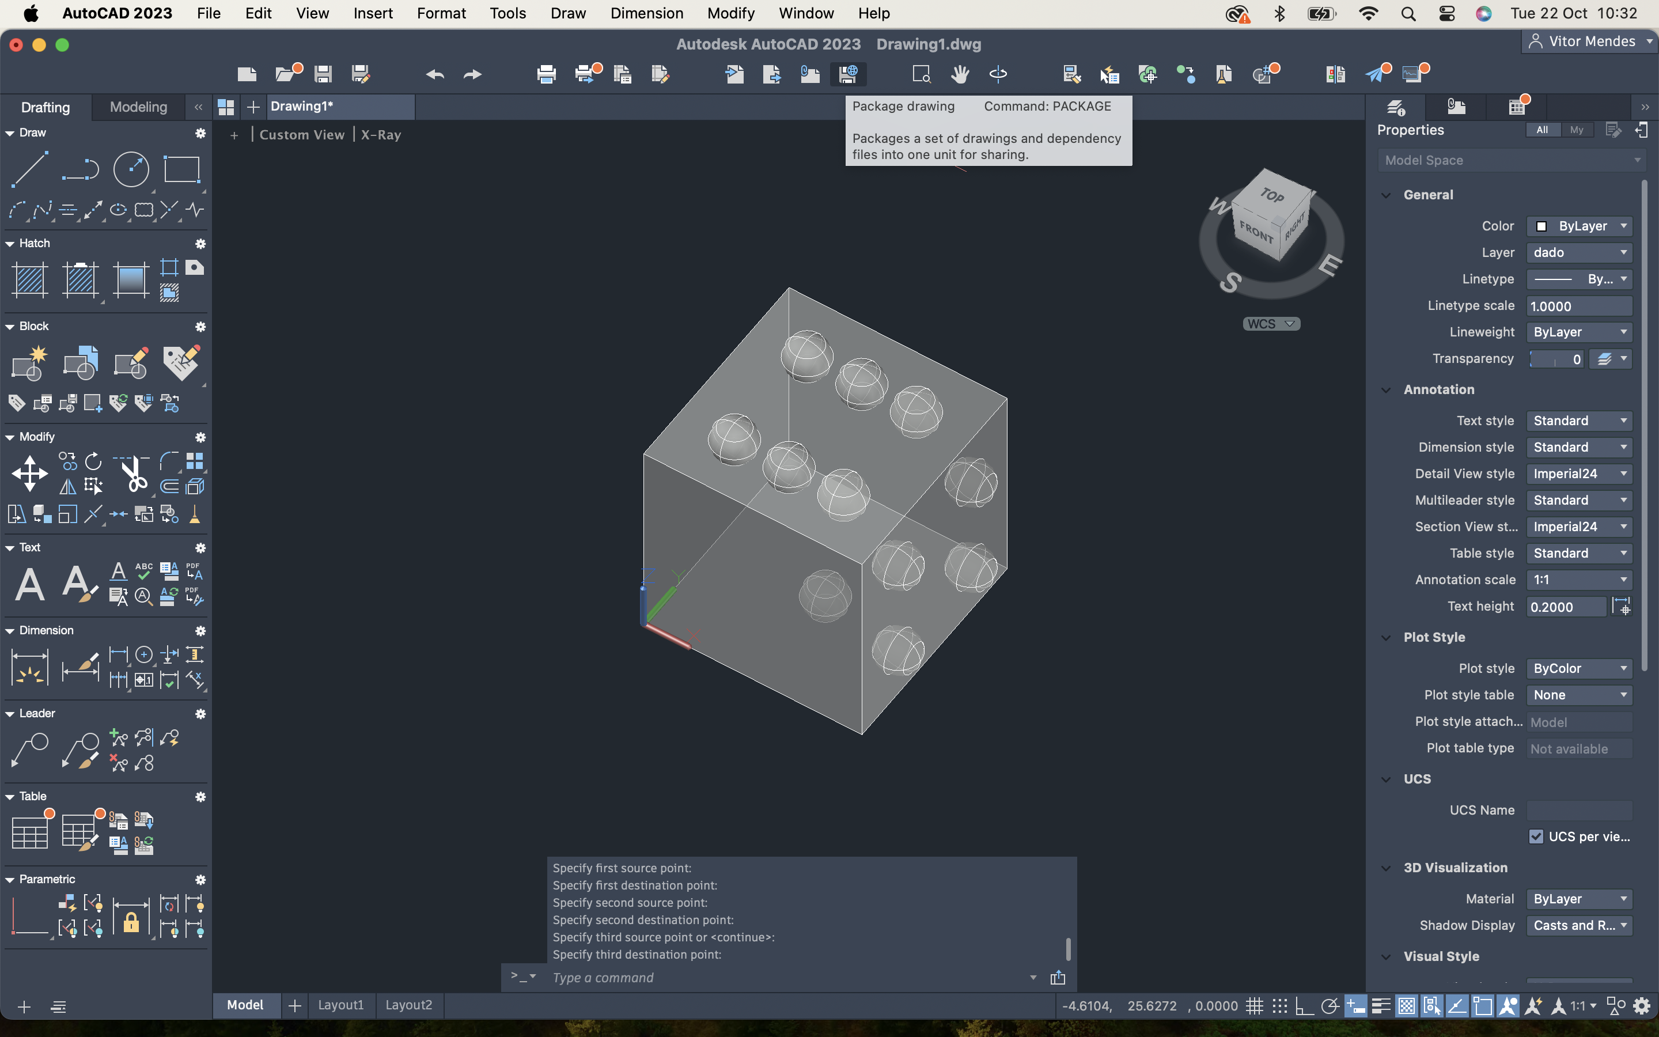Open the Lineweight ByLayer dropdown
The height and width of the screenshot is (1037, 1659).
(x=1580, y=332)
